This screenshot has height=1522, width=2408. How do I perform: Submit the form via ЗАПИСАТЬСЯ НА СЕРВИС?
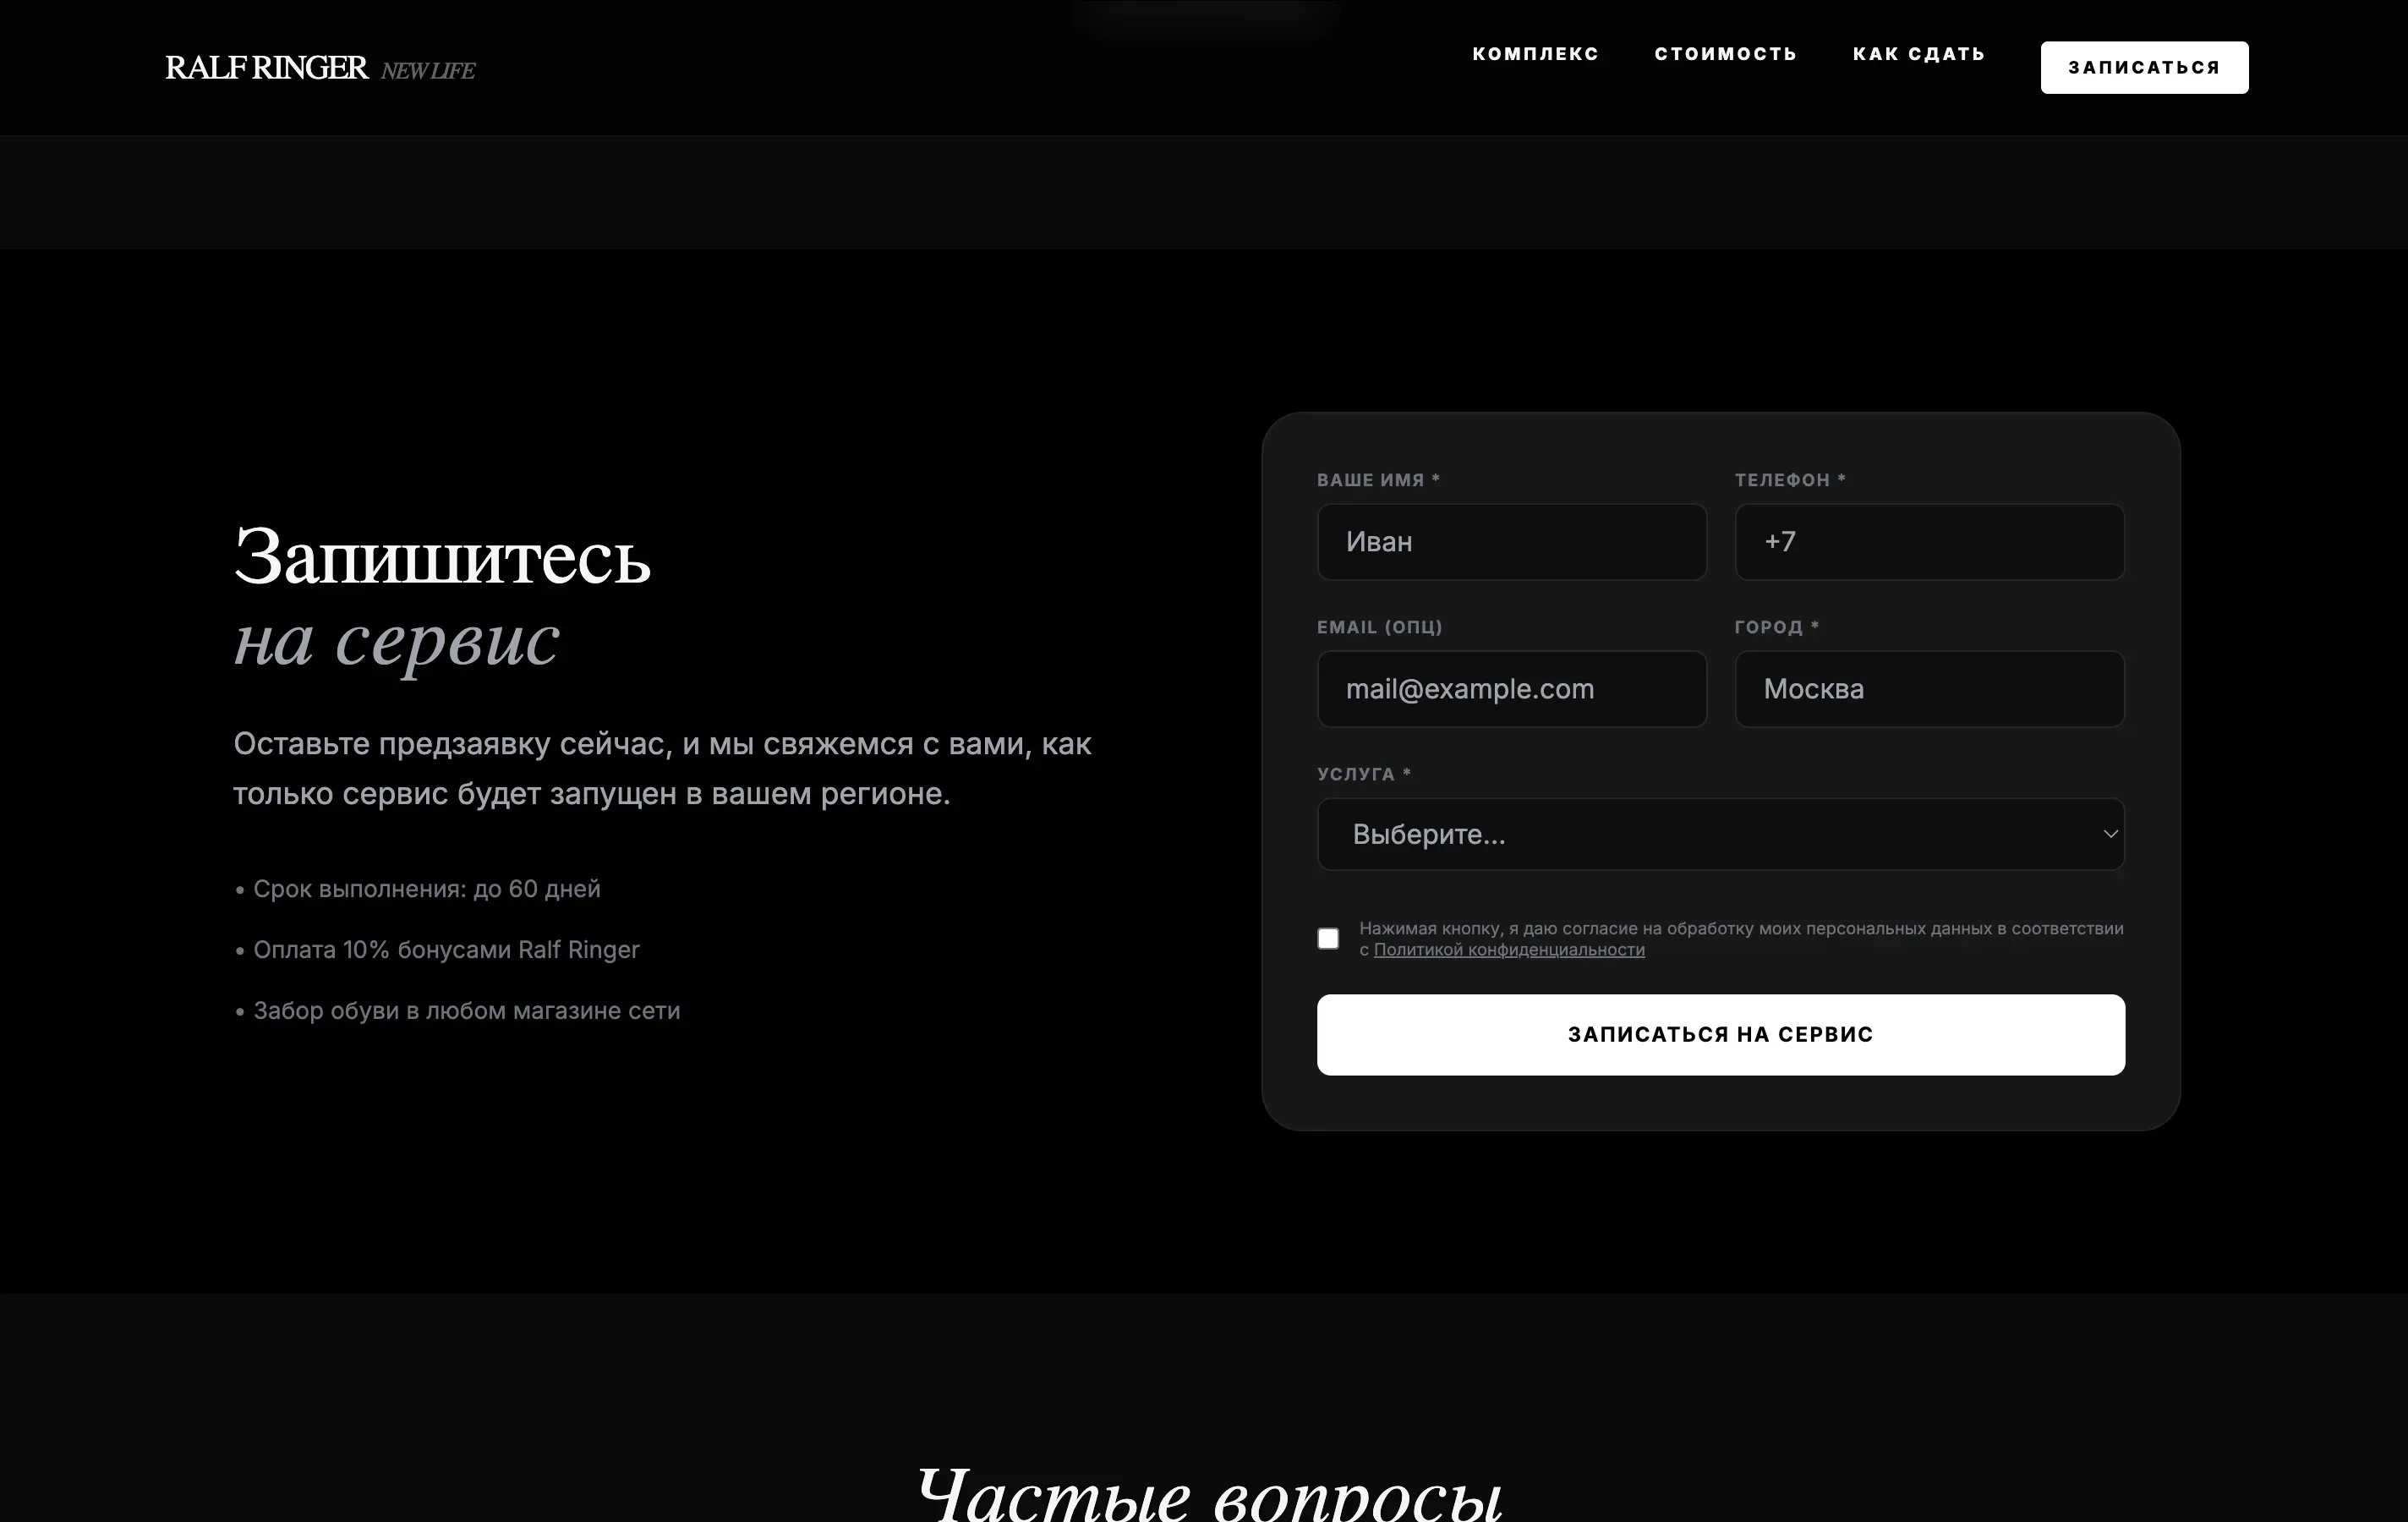1721,1034
